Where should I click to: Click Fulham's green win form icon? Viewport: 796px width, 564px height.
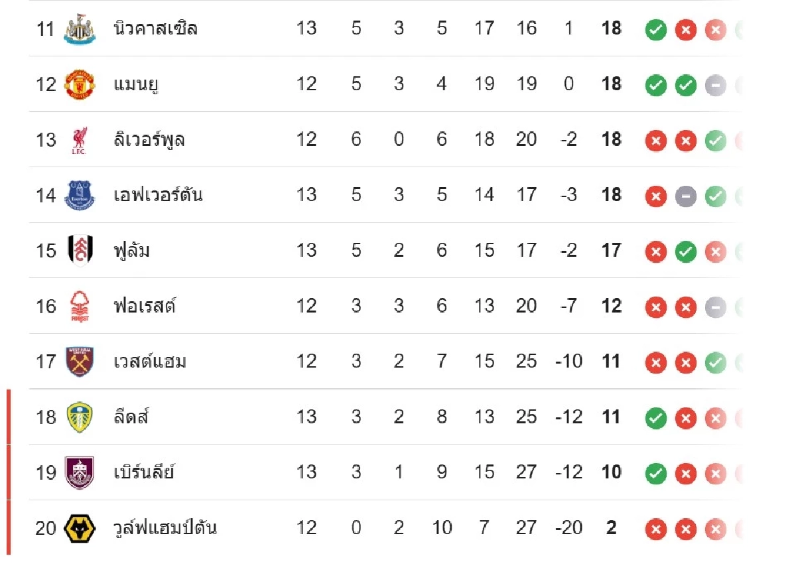[x=685, y=251]
